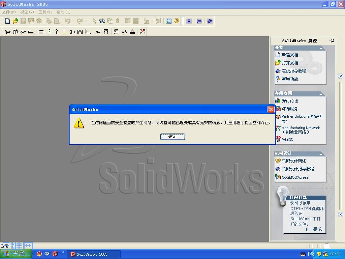345x259 pixels.
Task: Open 机械设计指导教程 link
Action: click(x=298, y=169)
